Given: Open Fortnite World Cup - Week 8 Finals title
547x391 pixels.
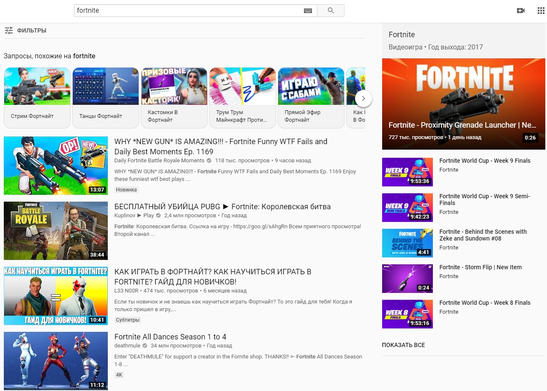Looking at the screenshot, I should [x=485, y=303].
